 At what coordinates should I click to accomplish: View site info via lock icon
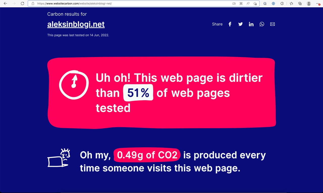click(33, 4)
